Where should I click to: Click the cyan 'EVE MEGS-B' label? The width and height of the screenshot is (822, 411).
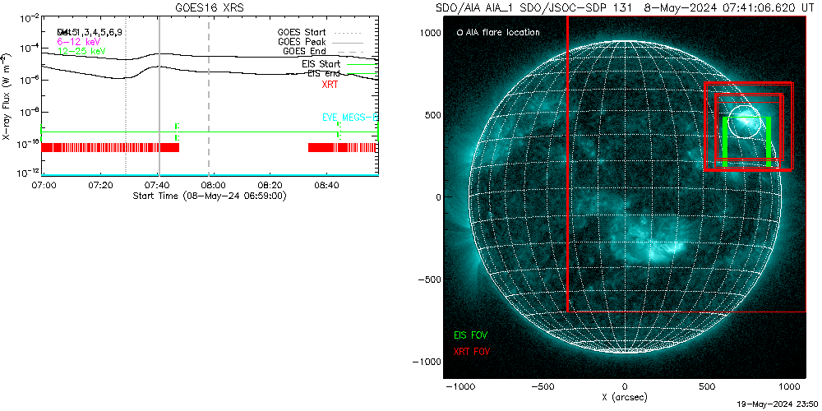pyautogui.click(x=349, y=118)
